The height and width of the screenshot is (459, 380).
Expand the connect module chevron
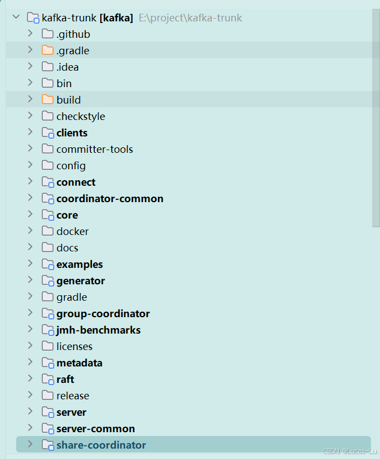[30, 181]
